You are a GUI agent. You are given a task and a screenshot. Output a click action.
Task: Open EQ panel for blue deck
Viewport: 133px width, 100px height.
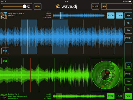(128, 30)
